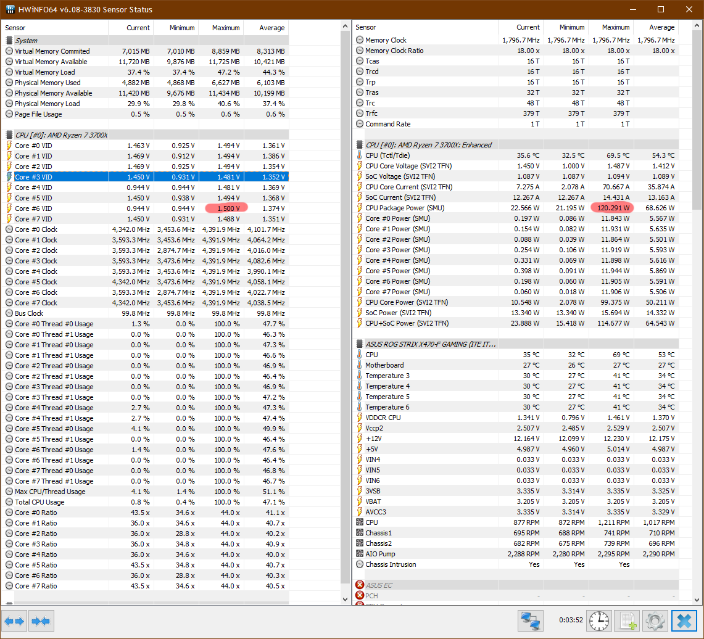Select Core #0 Clock row
The image size is (704, 639).
pos(146,229)
